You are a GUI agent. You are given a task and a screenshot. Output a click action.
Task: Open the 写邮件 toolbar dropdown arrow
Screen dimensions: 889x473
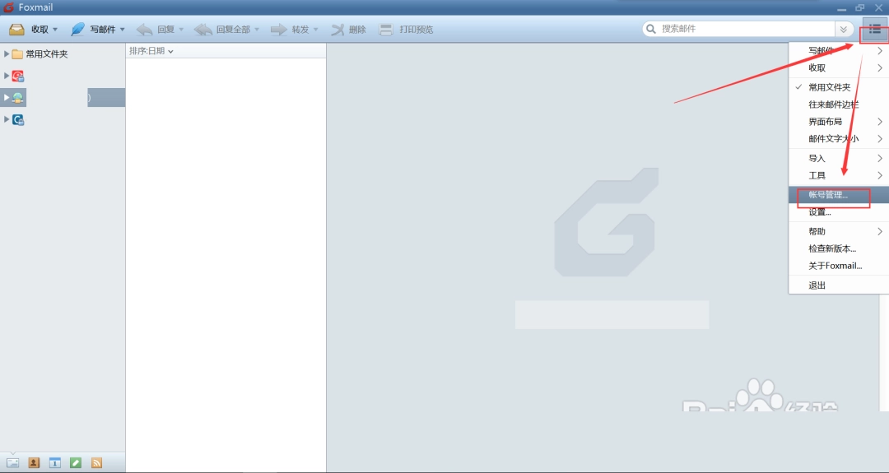click(x=122, y=30)
